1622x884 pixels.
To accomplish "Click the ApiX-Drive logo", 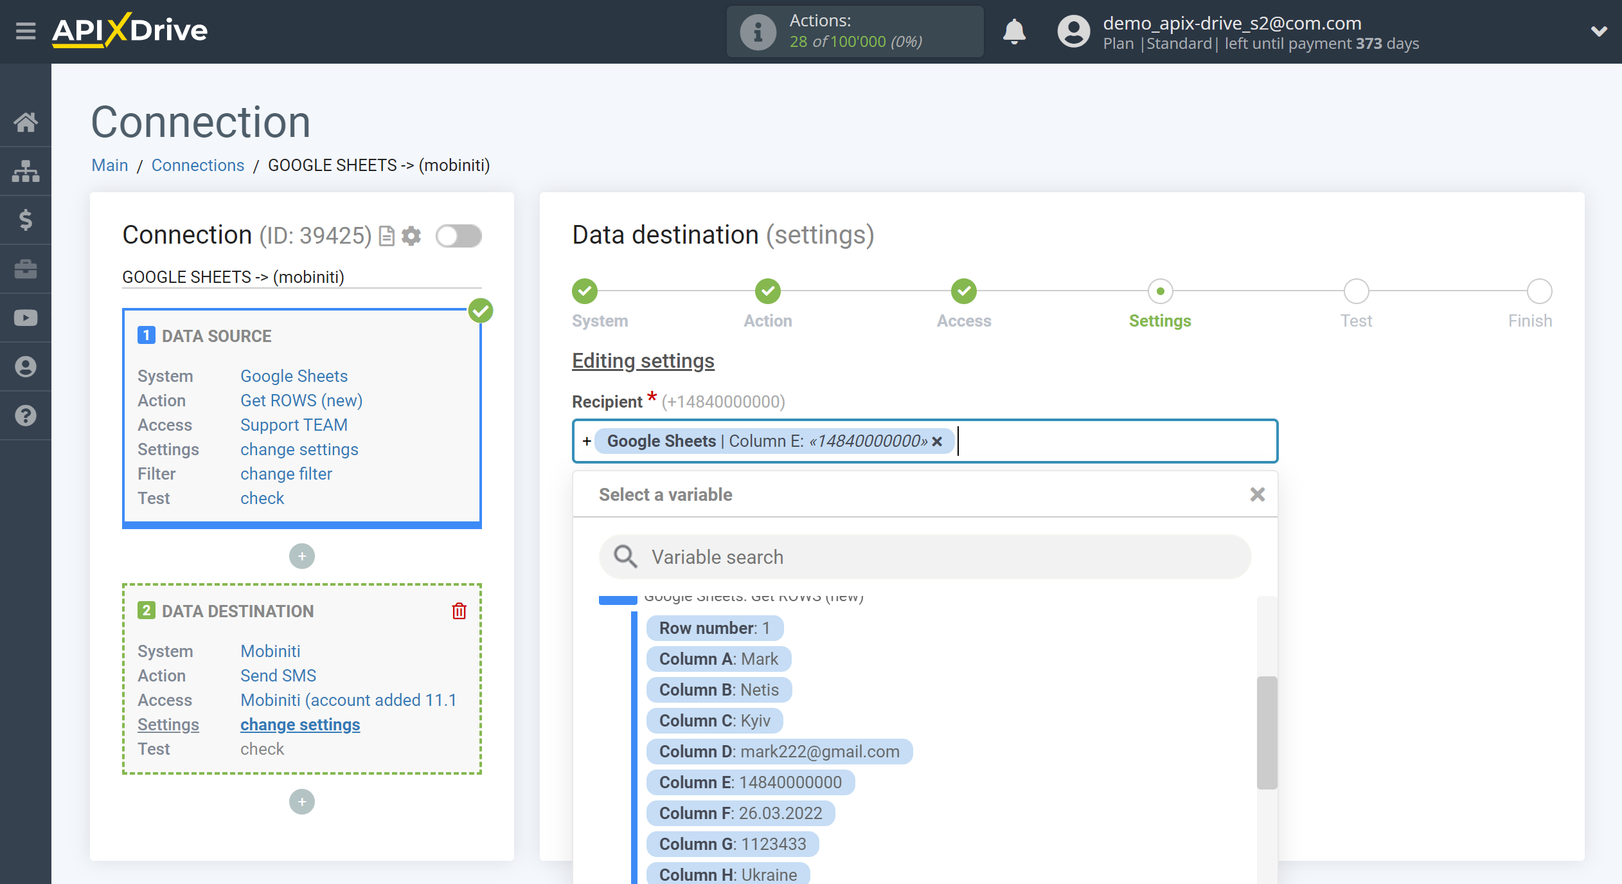I will click(130, 30).
